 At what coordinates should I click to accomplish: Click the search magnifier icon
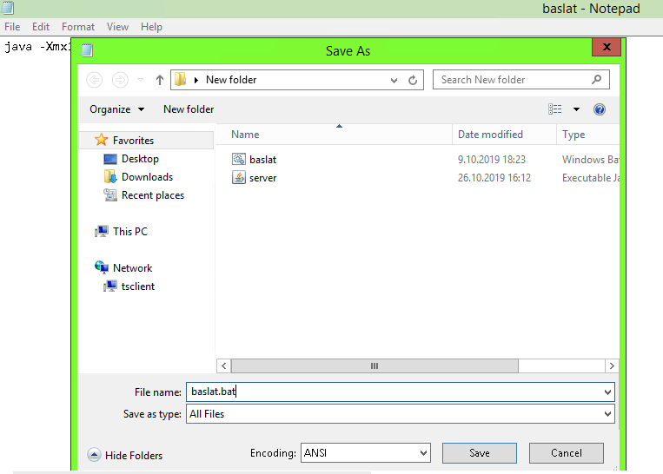(x=596, y=80)
